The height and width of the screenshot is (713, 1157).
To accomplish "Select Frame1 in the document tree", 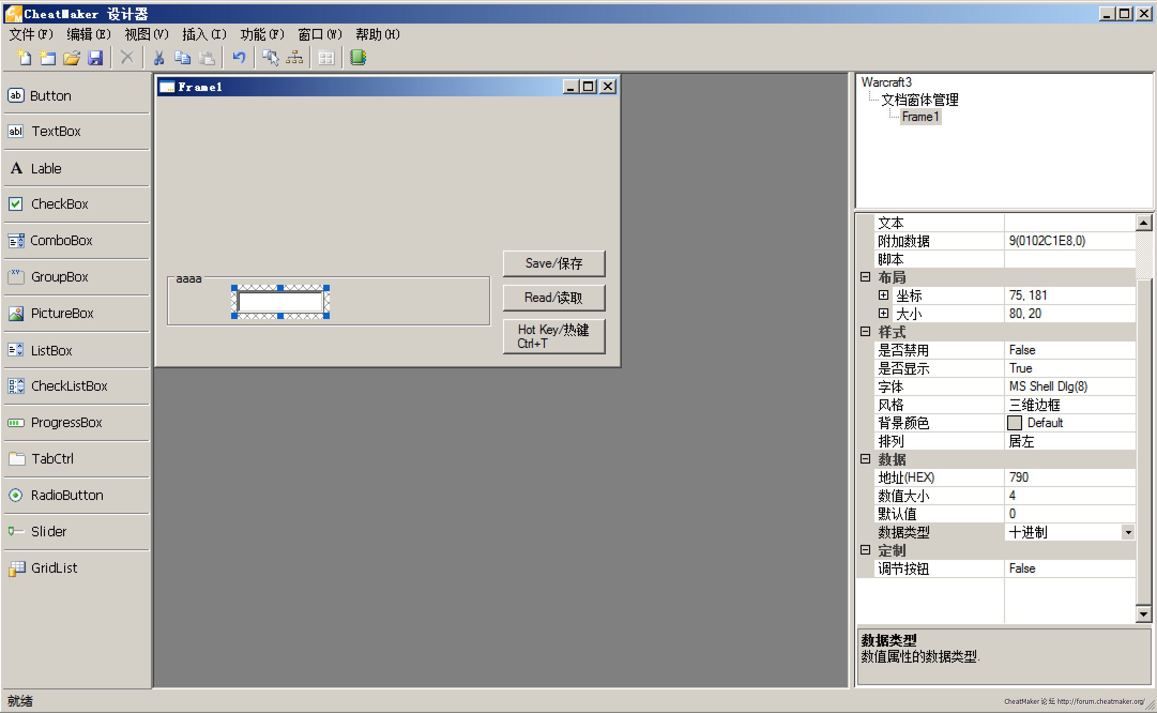I will coord(920,117).
